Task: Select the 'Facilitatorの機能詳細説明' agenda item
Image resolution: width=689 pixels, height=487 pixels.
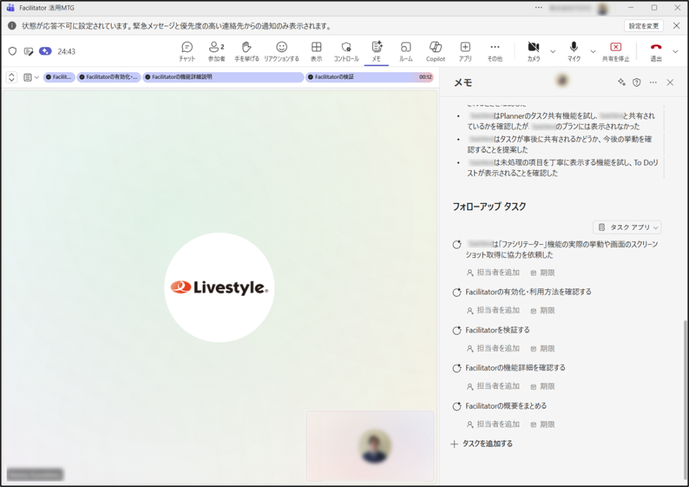Action: pos(223,77)
